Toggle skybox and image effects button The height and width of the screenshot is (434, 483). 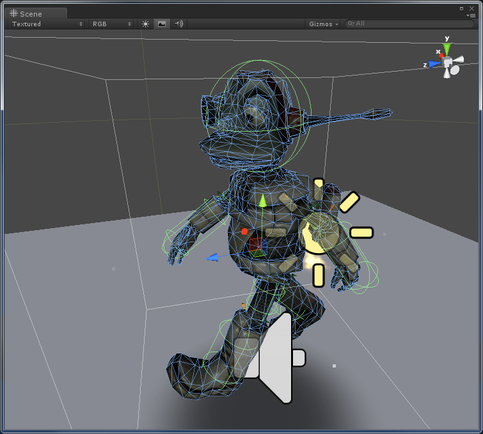[x=162, y=24]
